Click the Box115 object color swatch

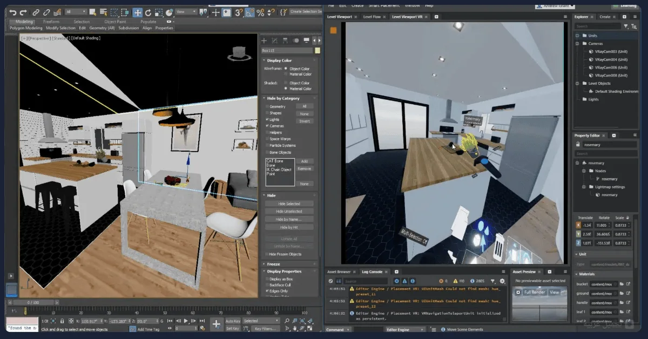tap(317, 51)
